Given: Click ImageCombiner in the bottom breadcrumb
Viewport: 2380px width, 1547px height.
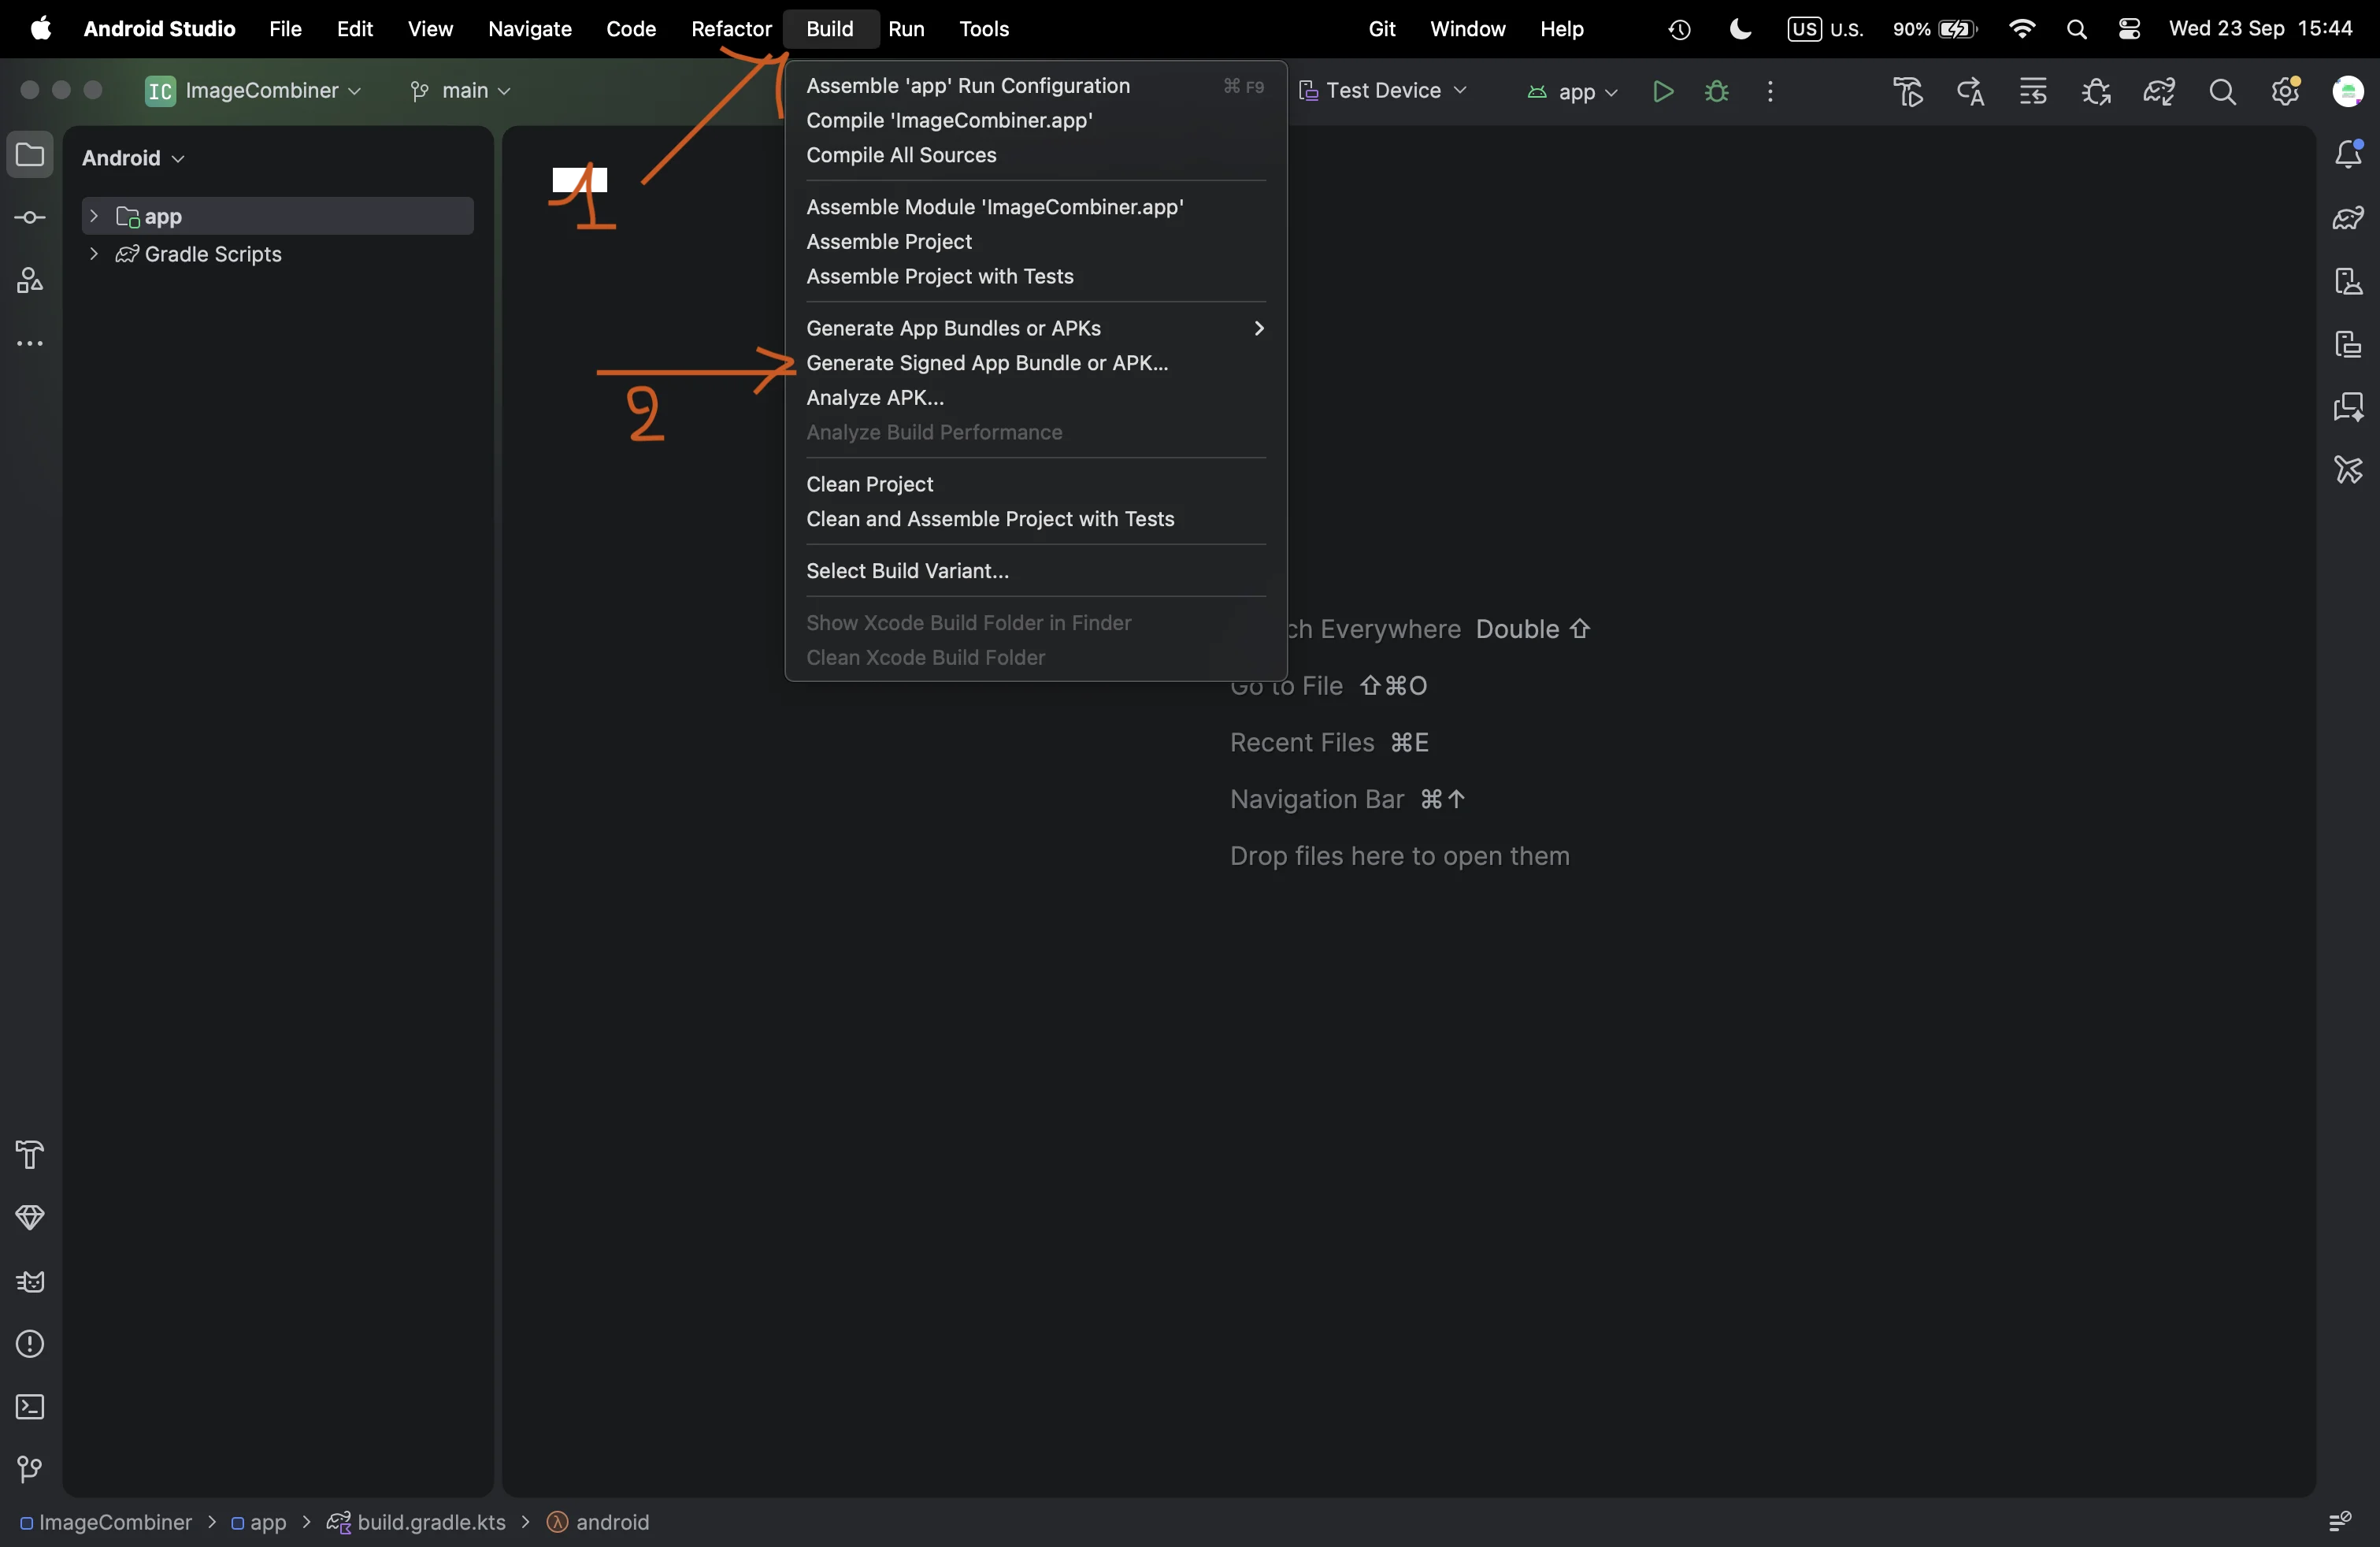Looking at the screenshot, I should point(105,1522).
